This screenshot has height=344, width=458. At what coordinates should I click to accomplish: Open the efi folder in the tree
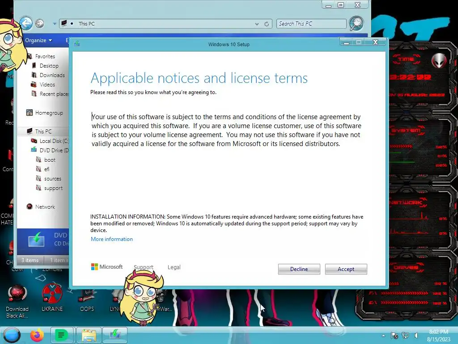(x=47, y=169)
